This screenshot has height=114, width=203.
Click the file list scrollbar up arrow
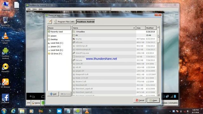tap(158, 27)
